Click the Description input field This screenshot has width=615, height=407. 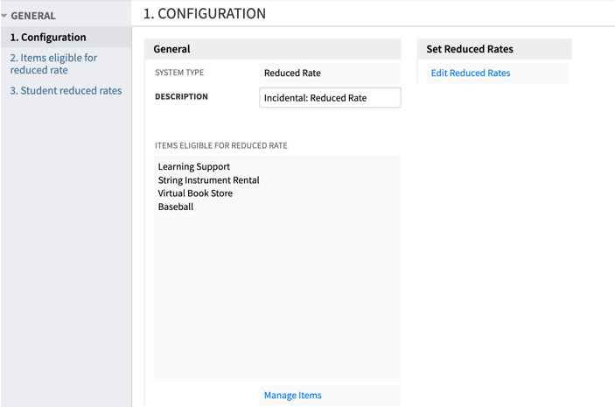[x=330, y=98]
